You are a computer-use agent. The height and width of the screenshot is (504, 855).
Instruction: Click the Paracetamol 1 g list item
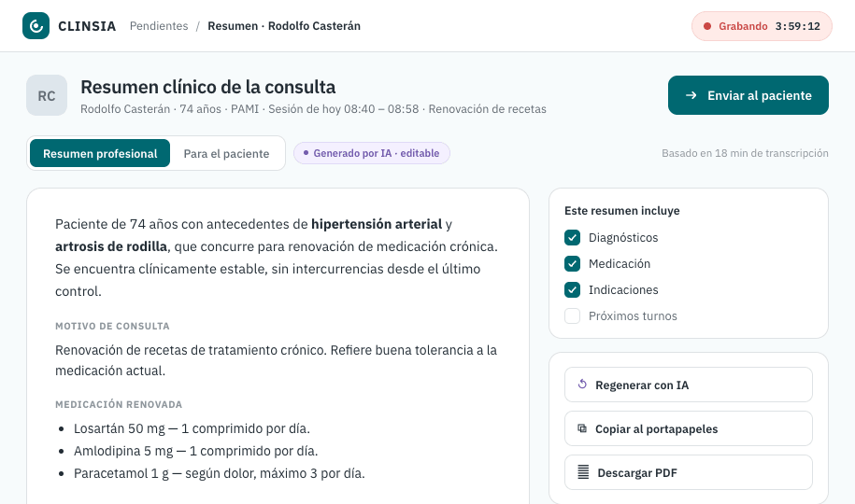point(220,473)
